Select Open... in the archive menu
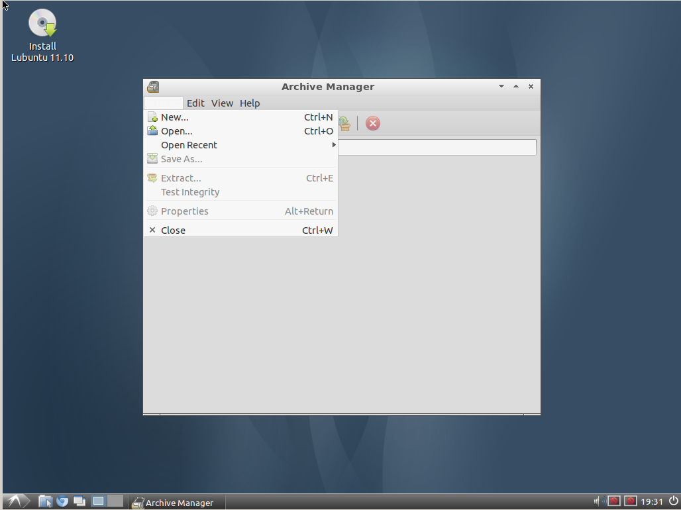Viewport: 681px width, 510px height. pos(177,131)
